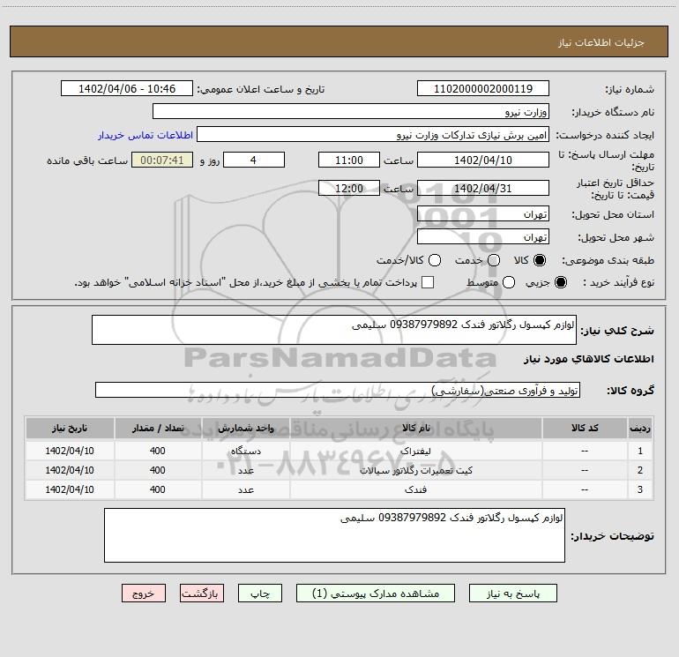This screenshot has height=657, width=679.
Task: Select the کیت تعمیرات رگلاتور سیالات cell
Action: click(x=415, y=470)
